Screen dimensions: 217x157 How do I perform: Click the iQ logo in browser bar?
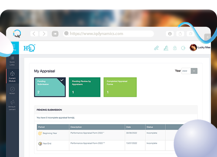17,34
